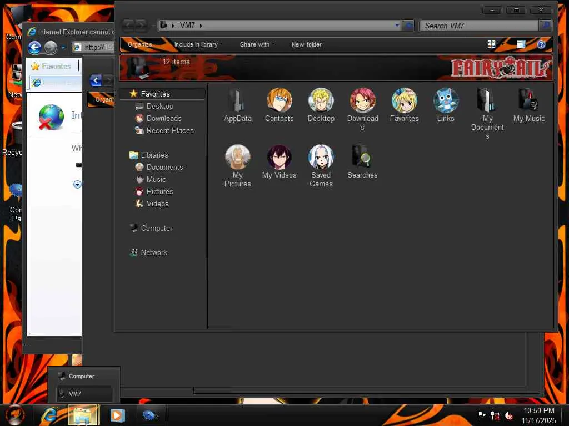Click the network tray icon
This screenshot has width=569, height=426.
495,416
